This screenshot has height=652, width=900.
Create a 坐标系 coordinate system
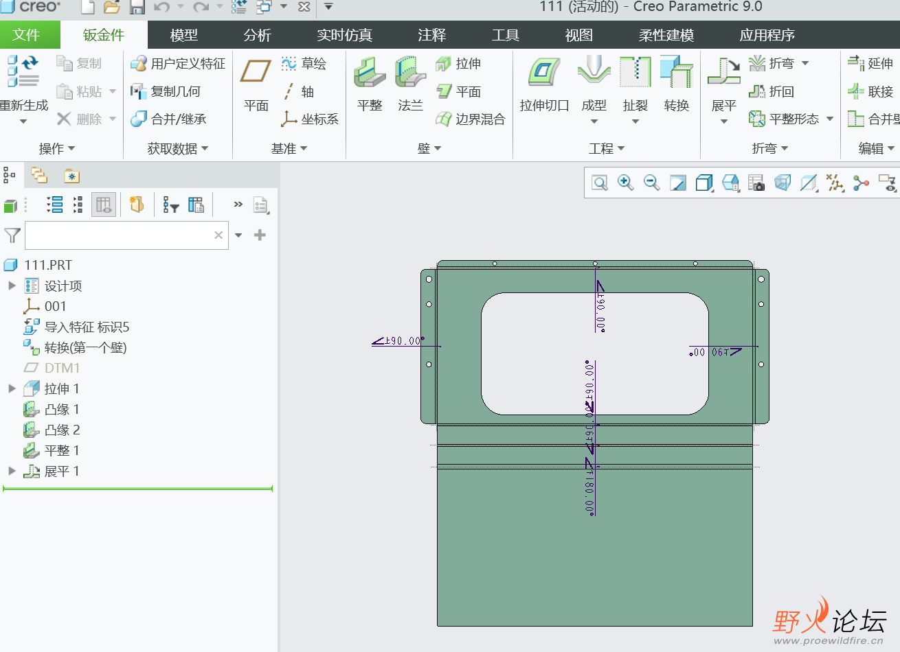pos(310,119)
